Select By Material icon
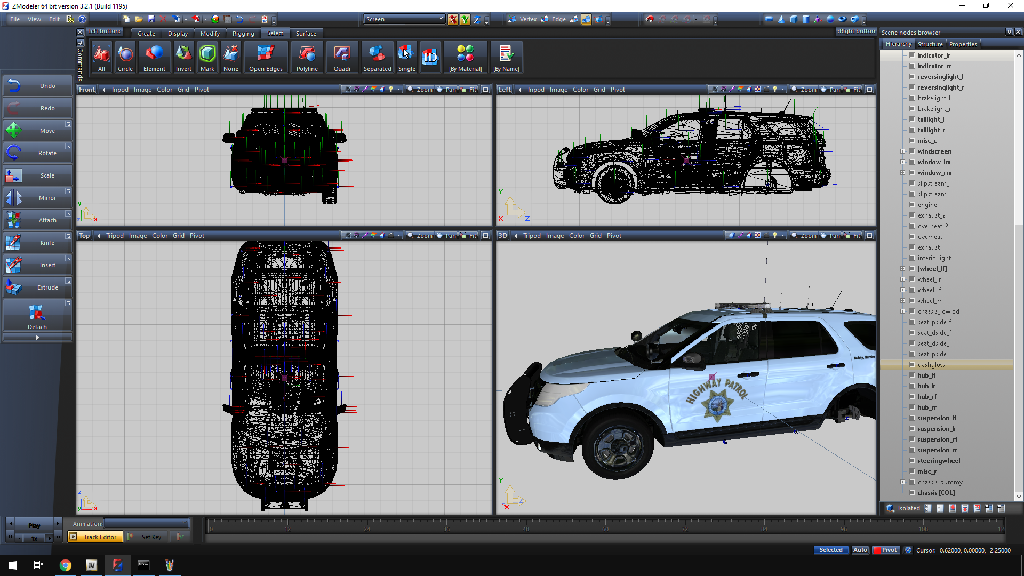 [465, 58]
